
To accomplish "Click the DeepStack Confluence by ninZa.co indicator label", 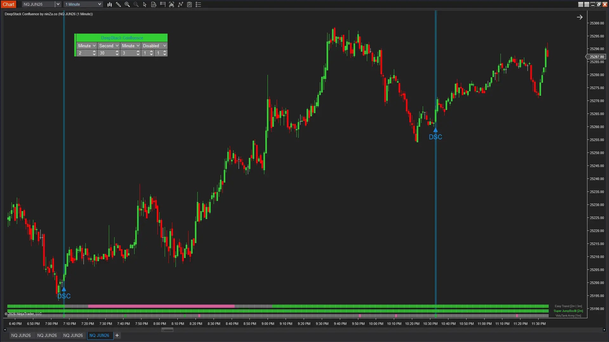I will 49,14.
